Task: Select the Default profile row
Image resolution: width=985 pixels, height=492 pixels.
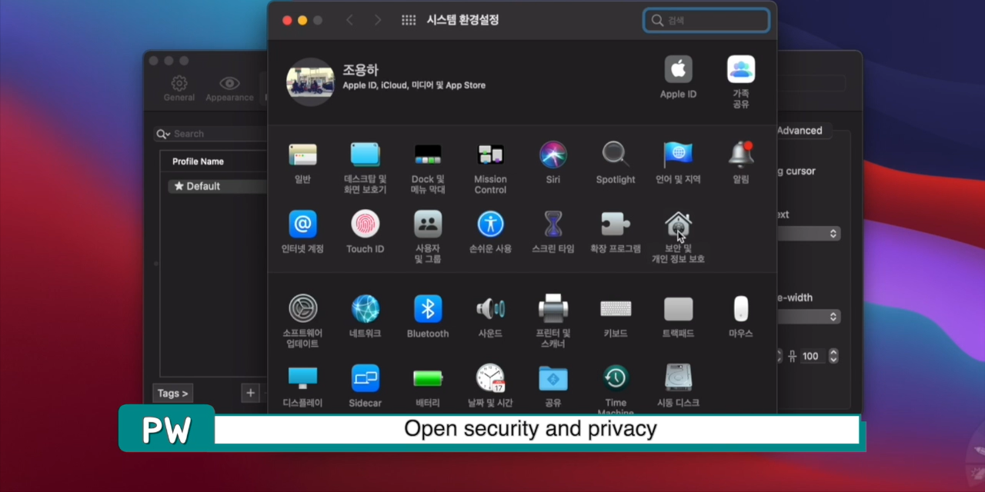Action: 217,186
